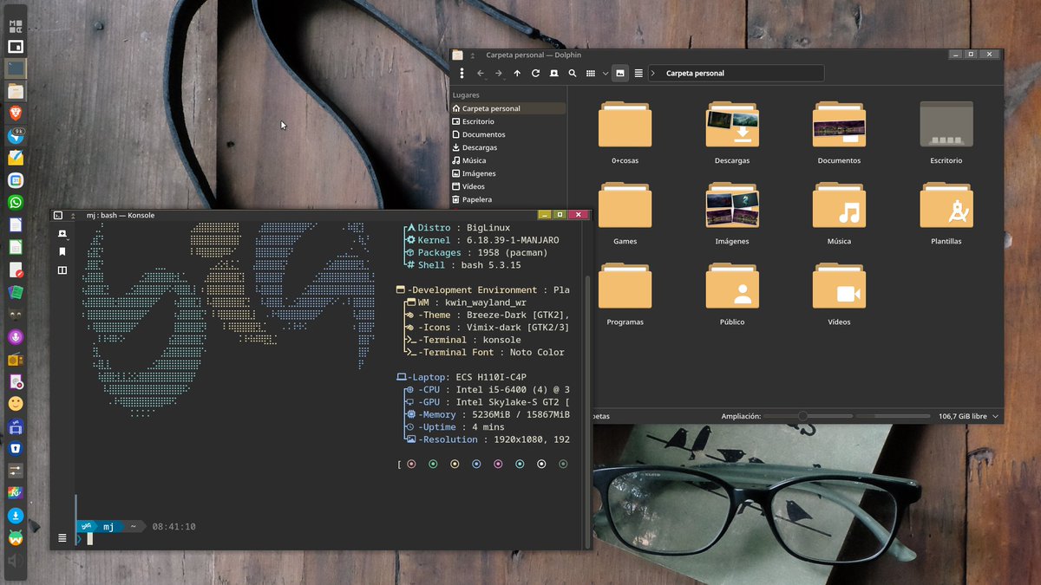
Task: Switch to Konsole from the dock
Action: [16, 68]
